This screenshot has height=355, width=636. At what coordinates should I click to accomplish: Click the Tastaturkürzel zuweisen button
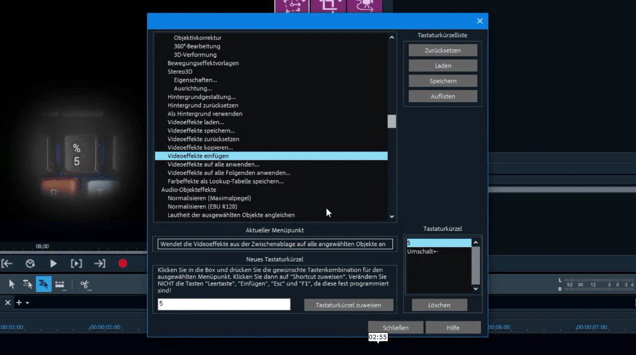point(348,305)
